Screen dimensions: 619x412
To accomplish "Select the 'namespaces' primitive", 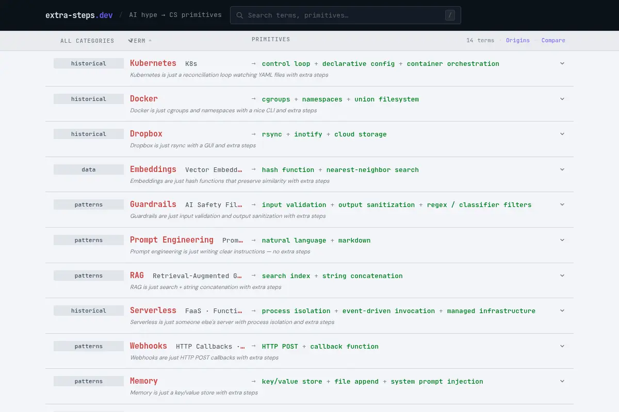I will (x=322, y=99).
